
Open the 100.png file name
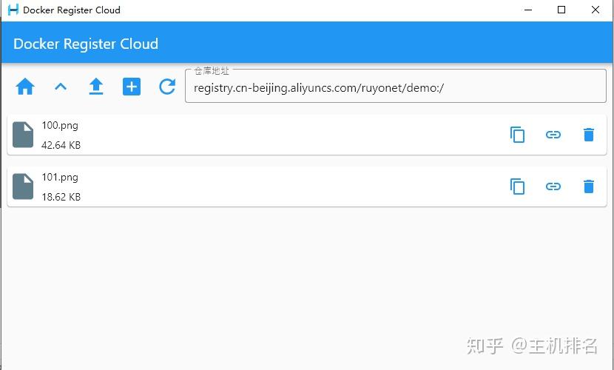[60, 126]
